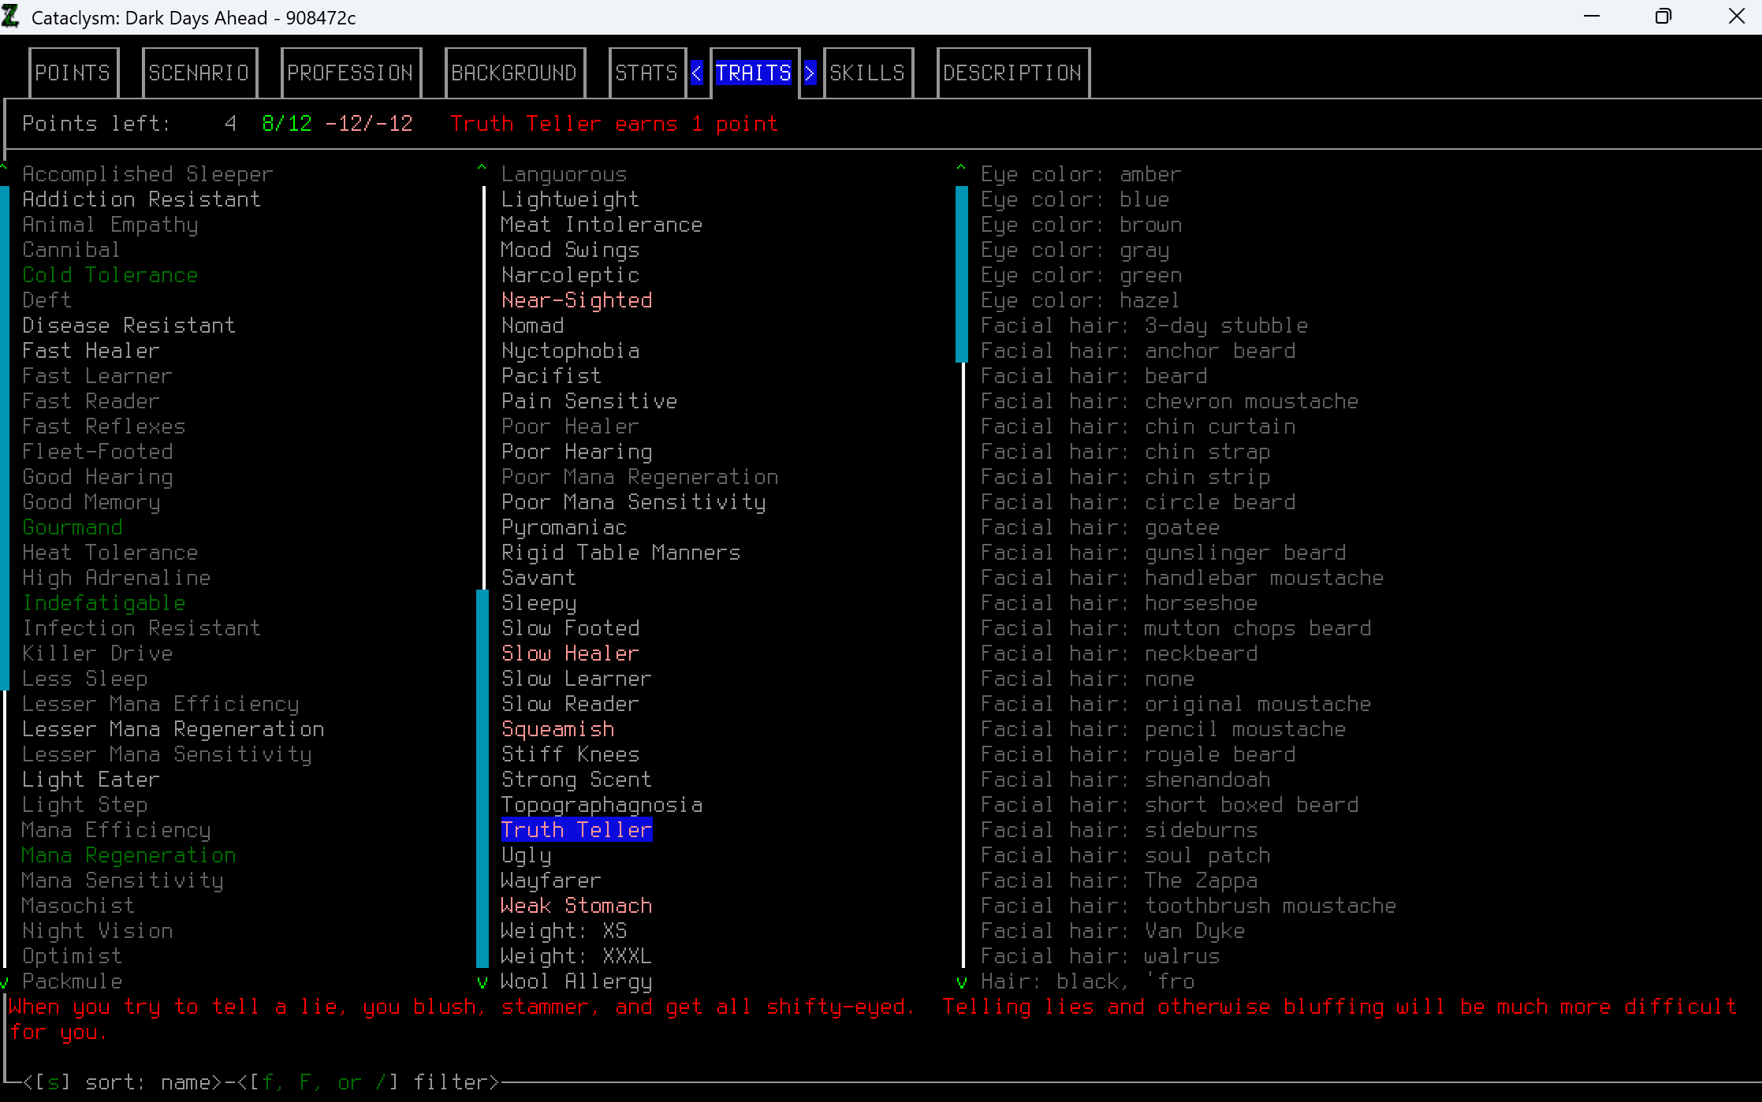Click the left arrow beside TRAITS tab

tap(697, 73)
